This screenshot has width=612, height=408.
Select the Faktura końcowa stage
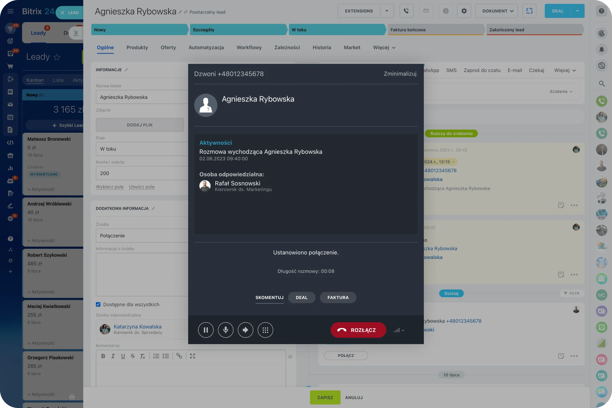click(435, 30)
